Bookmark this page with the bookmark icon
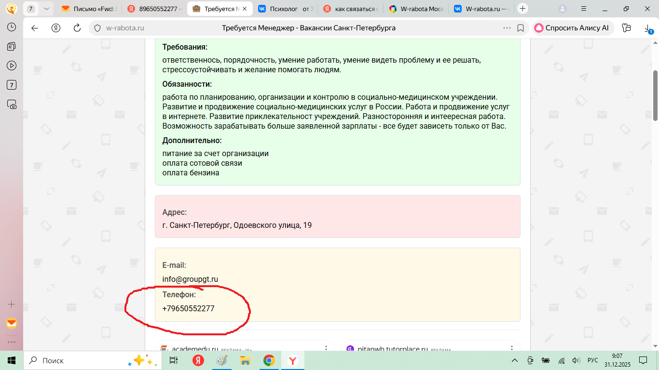The height and width of the screenshot is (370, 659). click(521, 28)
